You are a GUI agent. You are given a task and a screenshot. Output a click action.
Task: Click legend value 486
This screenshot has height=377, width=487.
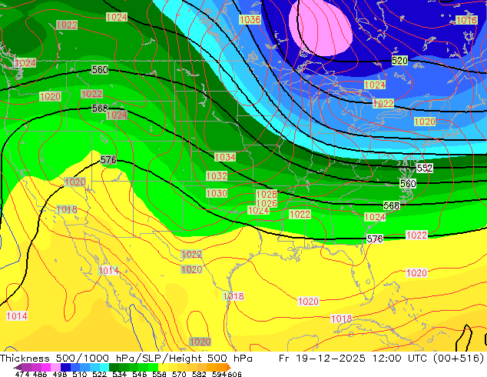pos(40,374)
